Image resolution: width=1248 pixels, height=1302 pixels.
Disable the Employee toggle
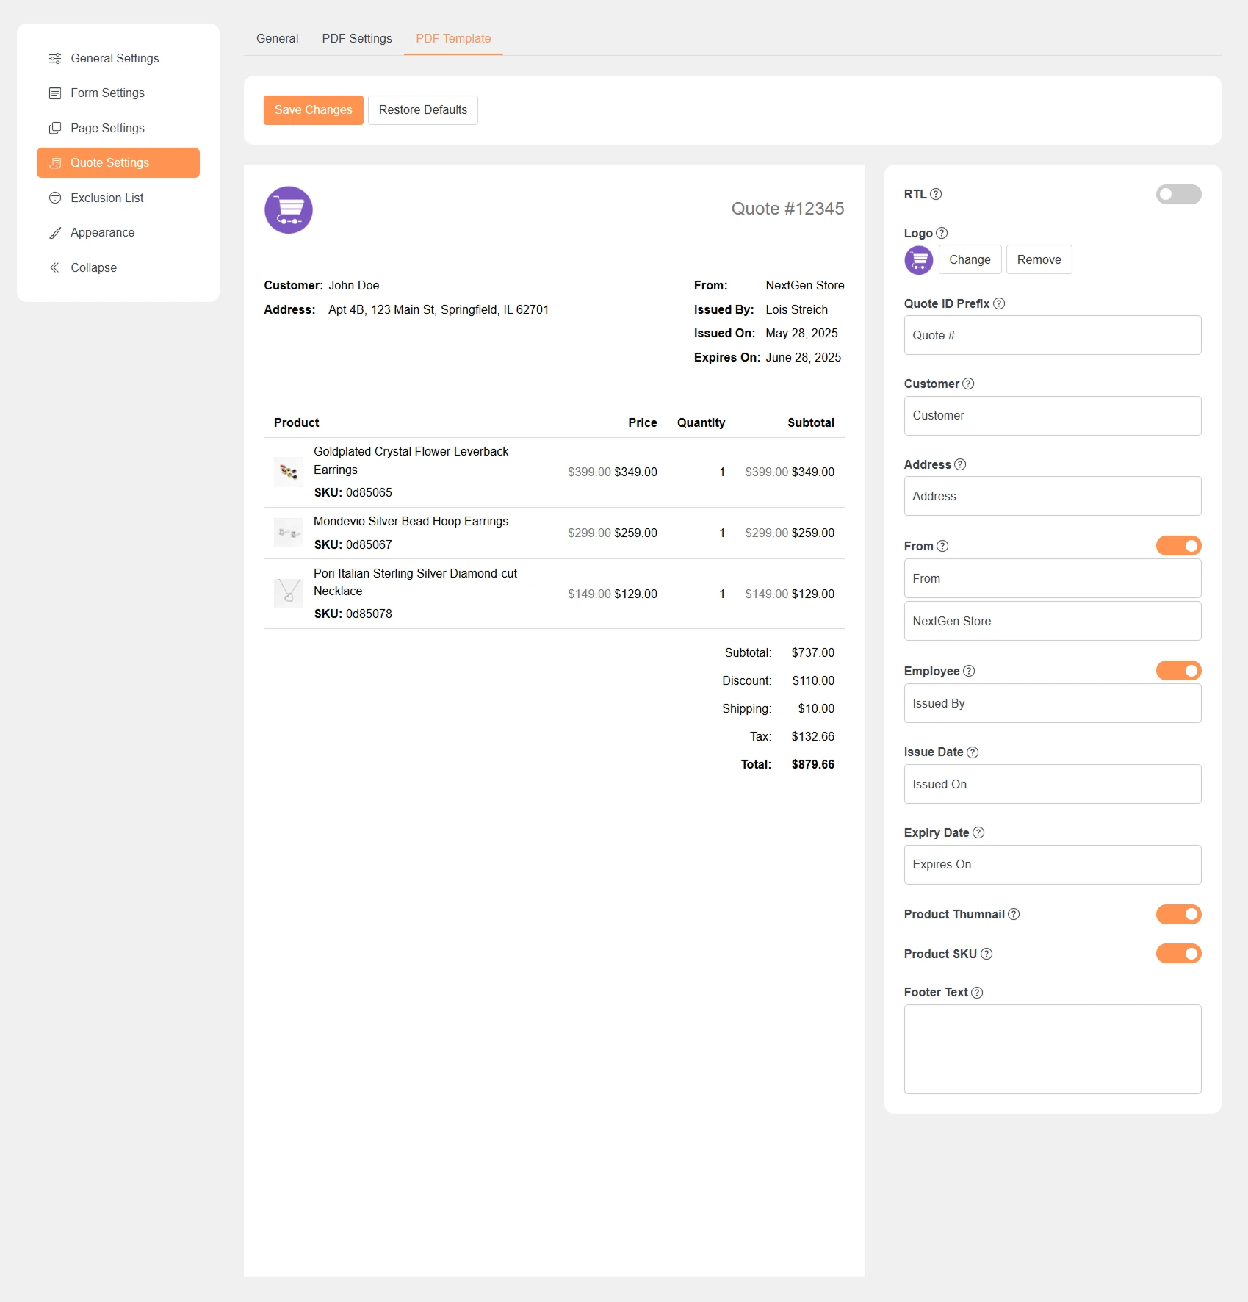pyautogui.click(x=1178, y=670)
